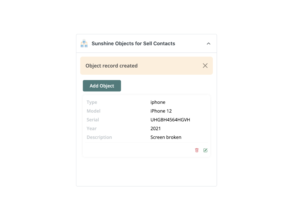This screenshot has width=291, height=218.
Task: Click the Sunshine Objects app icon
Action: [x=84, y=43]
